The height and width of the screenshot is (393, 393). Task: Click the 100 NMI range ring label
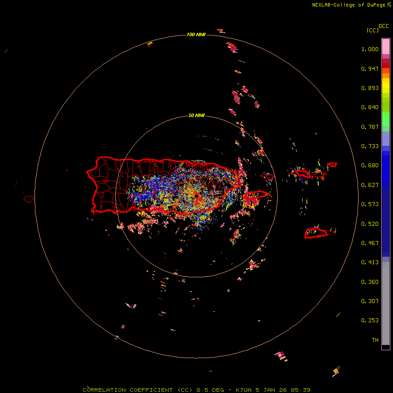(x=196, y=34)
